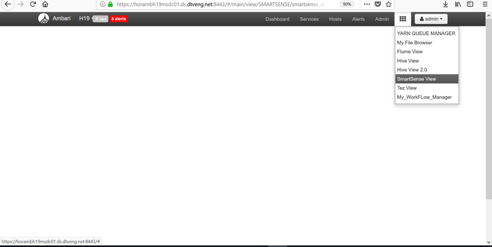Click the scrollbar down arrow
The width and height of the screenshot is (492, 247).
tap(489, 242)
